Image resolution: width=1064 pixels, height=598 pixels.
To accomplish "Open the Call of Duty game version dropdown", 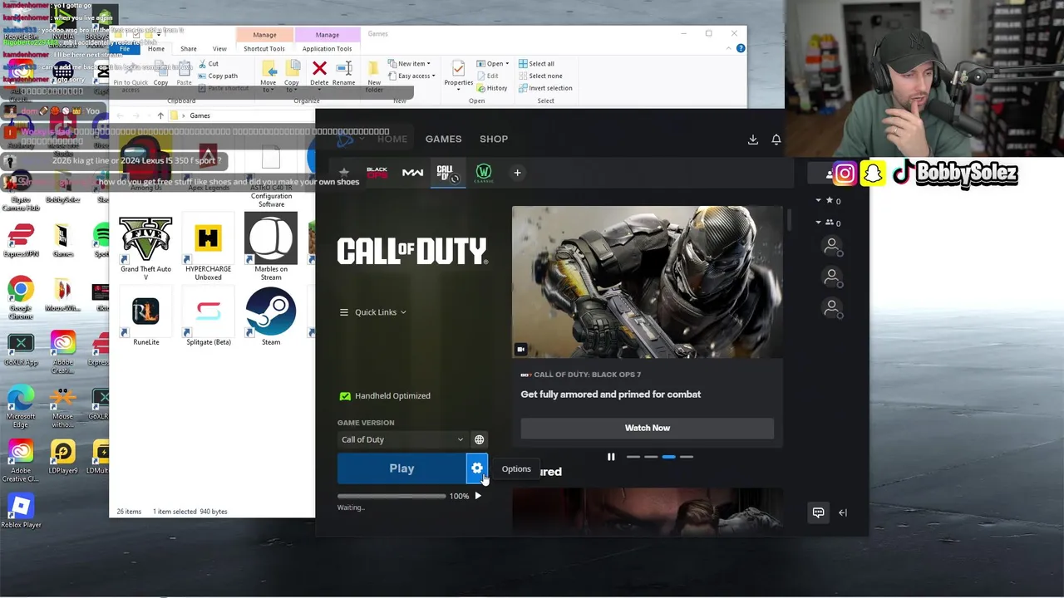I will coord(402,439).
